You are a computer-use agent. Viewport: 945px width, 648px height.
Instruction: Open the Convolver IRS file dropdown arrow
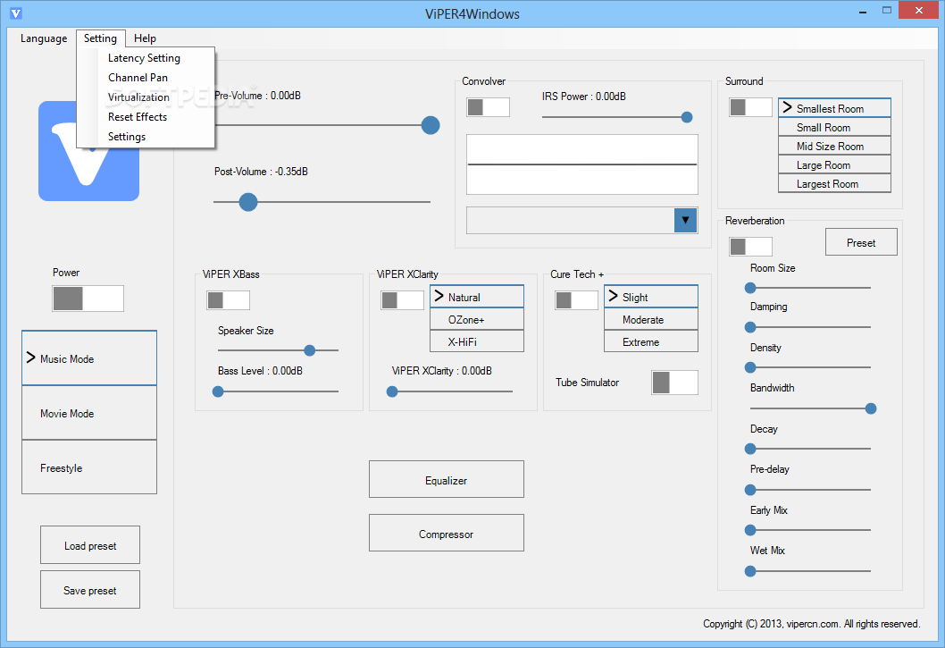685,220
